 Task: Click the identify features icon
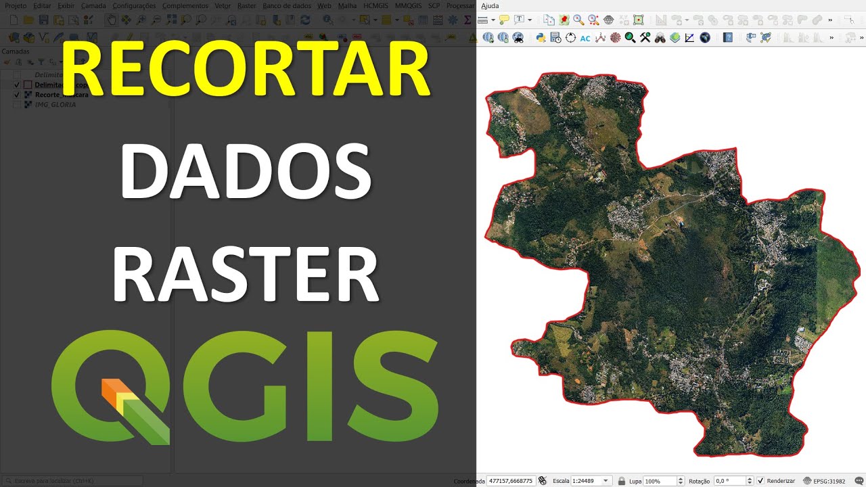click(327, 20)
